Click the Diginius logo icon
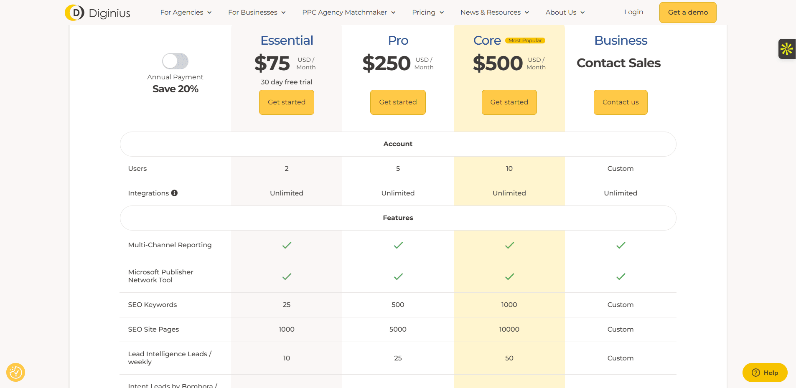The image size is (796, 388). point(75,13)
